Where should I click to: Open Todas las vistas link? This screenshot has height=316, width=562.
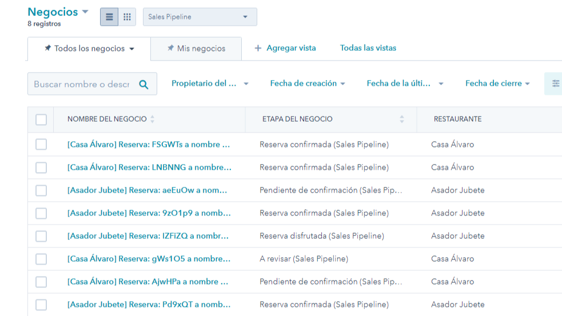pyautogui.click(x=368, y=48)
